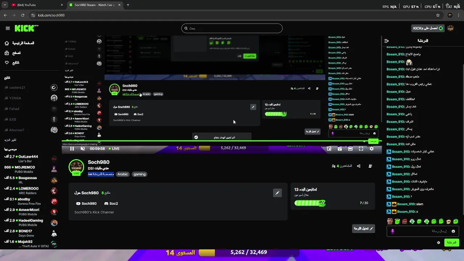Open LOMEROOO ARC Raiders channel
Image resolution: width=464 pixels, height=261 pixels.
coord(31,191)
